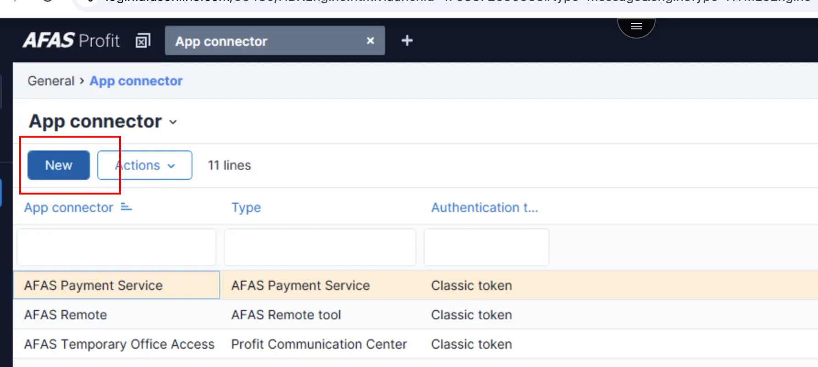Close the App connector tab
Screen dimensions: 818x367
coord(370,41)
